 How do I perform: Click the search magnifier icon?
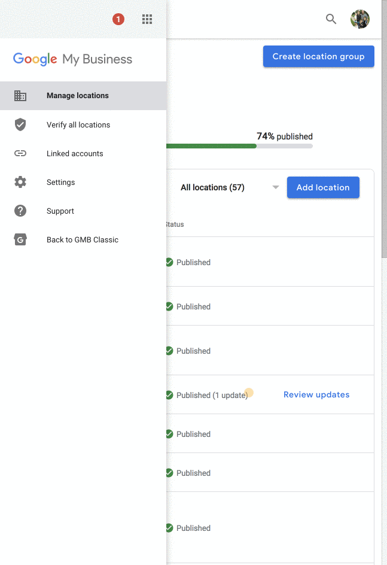point(331,19)
